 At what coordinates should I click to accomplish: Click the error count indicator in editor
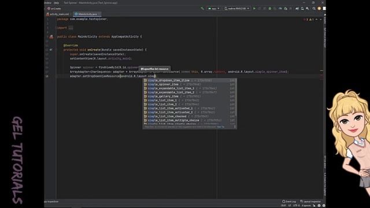306,20
